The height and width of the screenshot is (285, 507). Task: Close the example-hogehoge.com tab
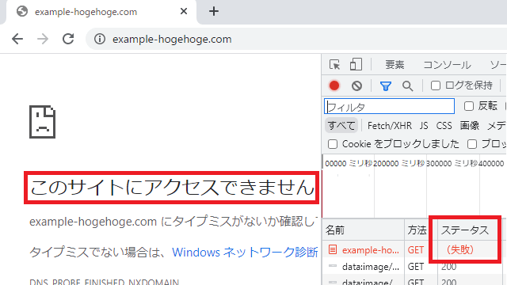click(x=184, y=12)
